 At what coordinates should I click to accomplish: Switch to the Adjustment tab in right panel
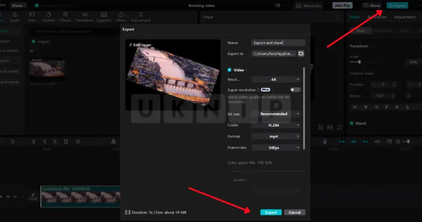click(x=405, y=17)
